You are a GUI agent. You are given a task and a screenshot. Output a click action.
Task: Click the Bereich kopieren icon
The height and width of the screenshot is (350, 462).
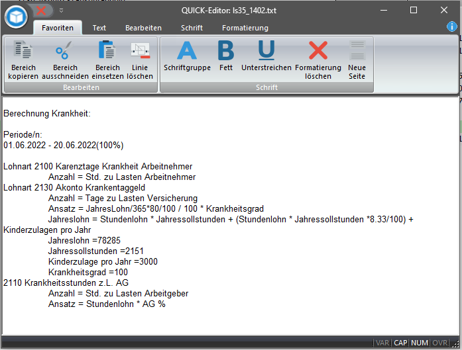coord(23,52)
